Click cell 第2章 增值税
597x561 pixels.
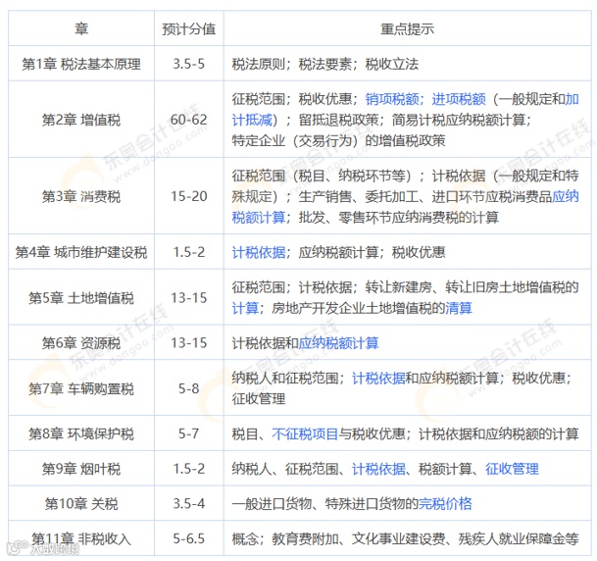81,120
